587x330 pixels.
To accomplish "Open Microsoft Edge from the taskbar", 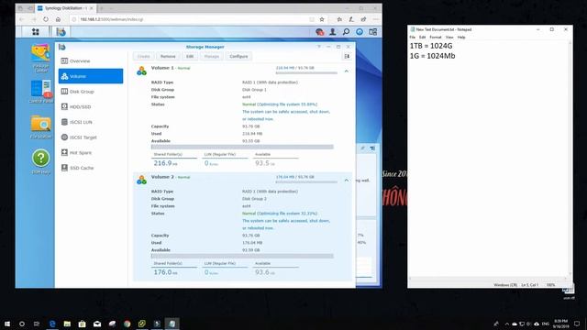I will (x=52, y=324).
